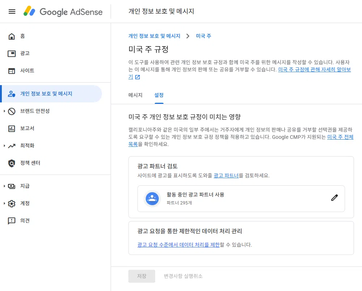Viewport: 362px width, 291px height.
Task: Click the 개인 정보 보호 및 메시지 breadcrumb link
Action: click(x=154, y=36)
